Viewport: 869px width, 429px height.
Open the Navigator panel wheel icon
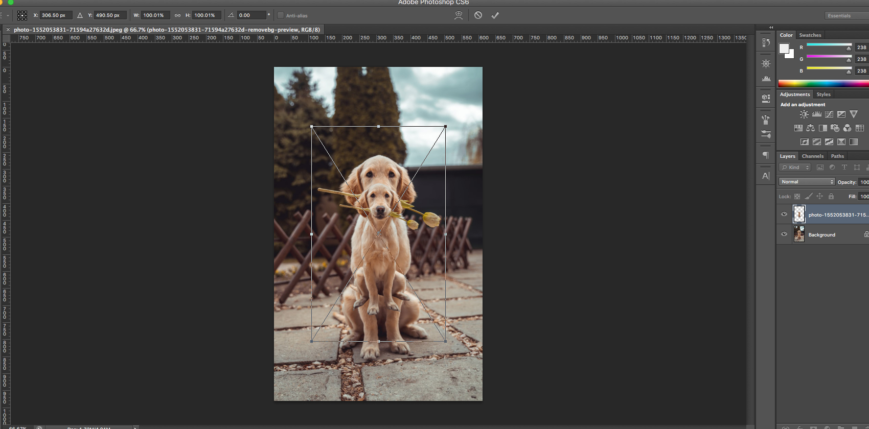click(766, 64)
